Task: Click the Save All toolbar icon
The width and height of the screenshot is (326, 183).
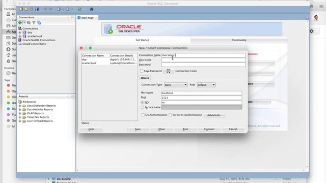Action: coord(37,9)
